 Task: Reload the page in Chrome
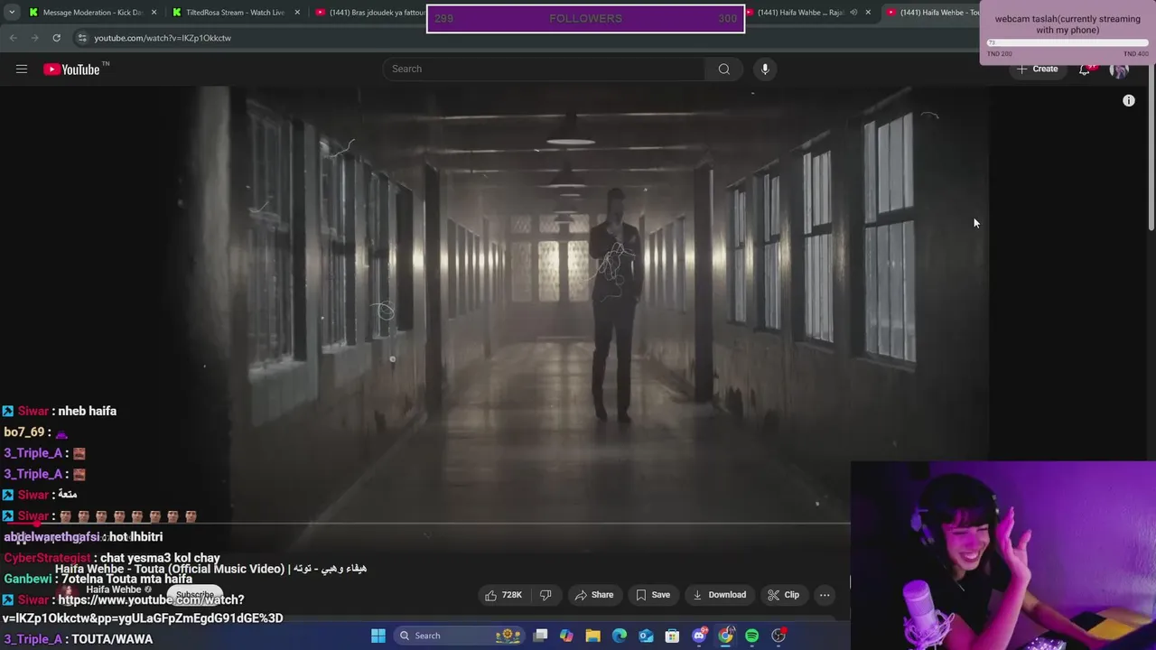click(x=56, y=38)
